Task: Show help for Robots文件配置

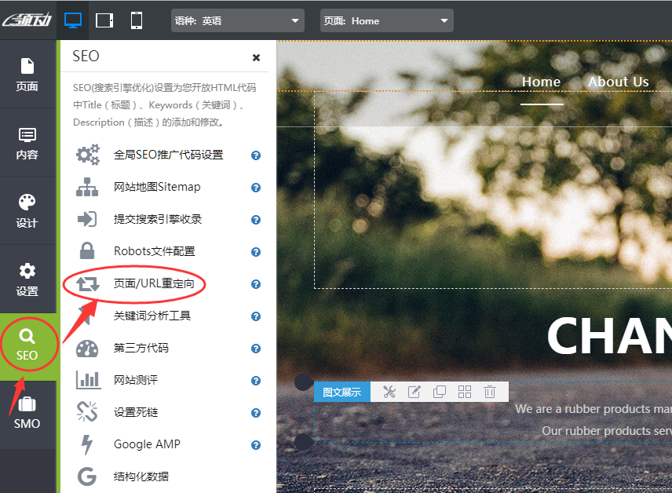Action: [255, 252]
